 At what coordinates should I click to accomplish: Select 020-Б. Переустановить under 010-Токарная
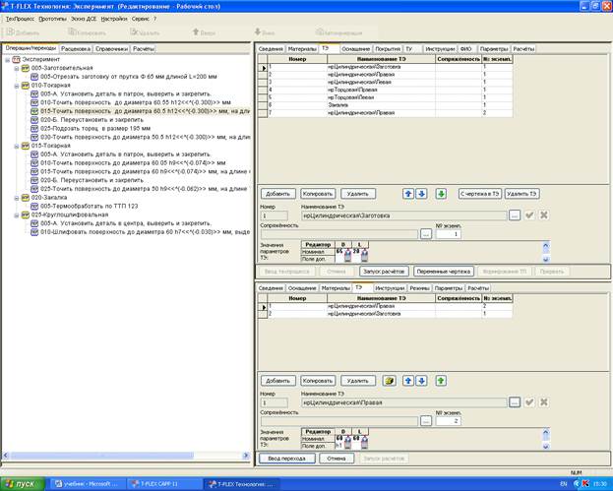point(92,120)
